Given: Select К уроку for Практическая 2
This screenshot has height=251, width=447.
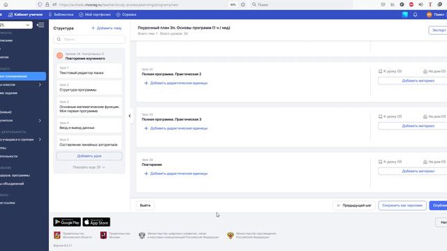Looking at the screenshot, I should pos(390,71).
